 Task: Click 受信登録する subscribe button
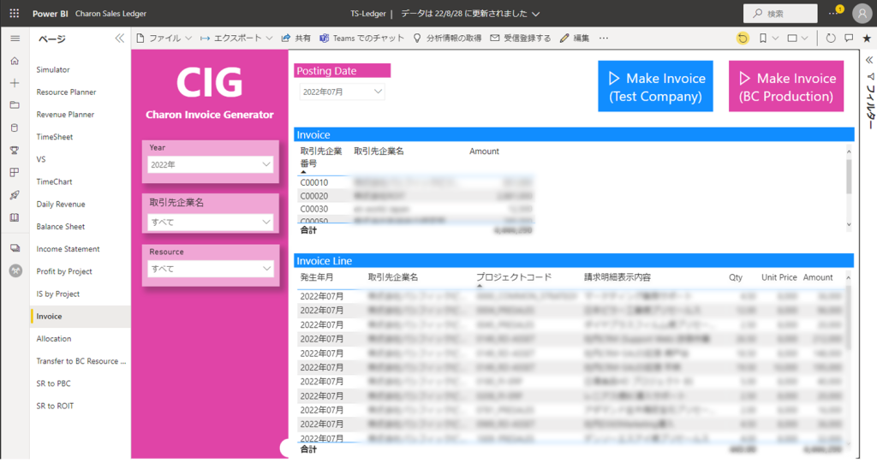coord(521,38)
